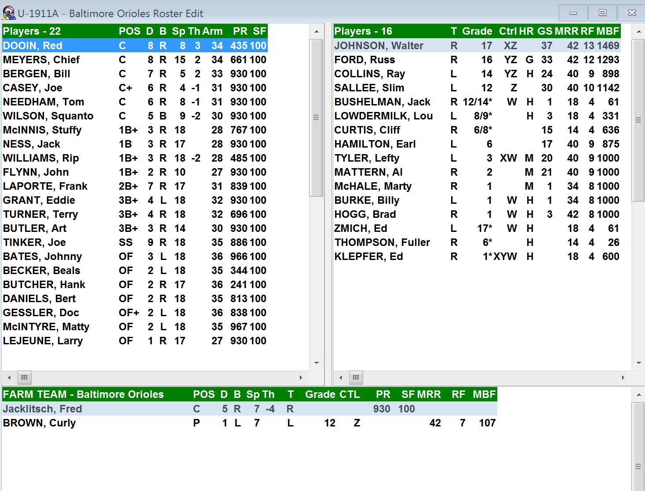
Task: Maximize the Roster Edit window
Action: coord(602,13)
